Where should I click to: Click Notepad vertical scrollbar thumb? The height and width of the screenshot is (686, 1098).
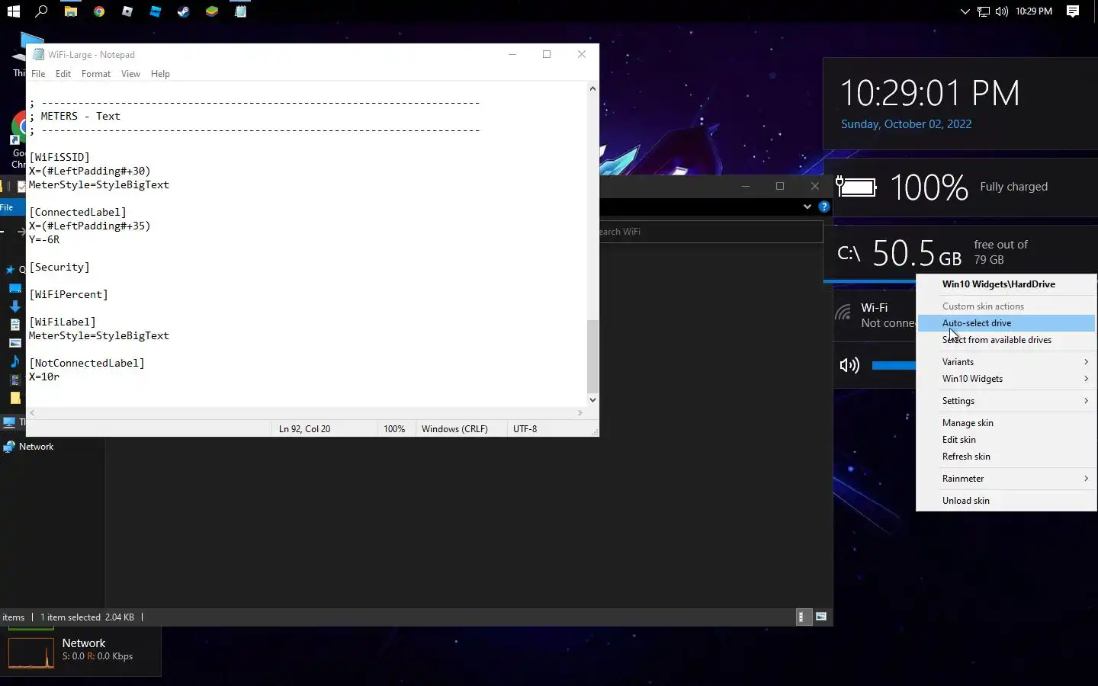(x=592, y=356)
